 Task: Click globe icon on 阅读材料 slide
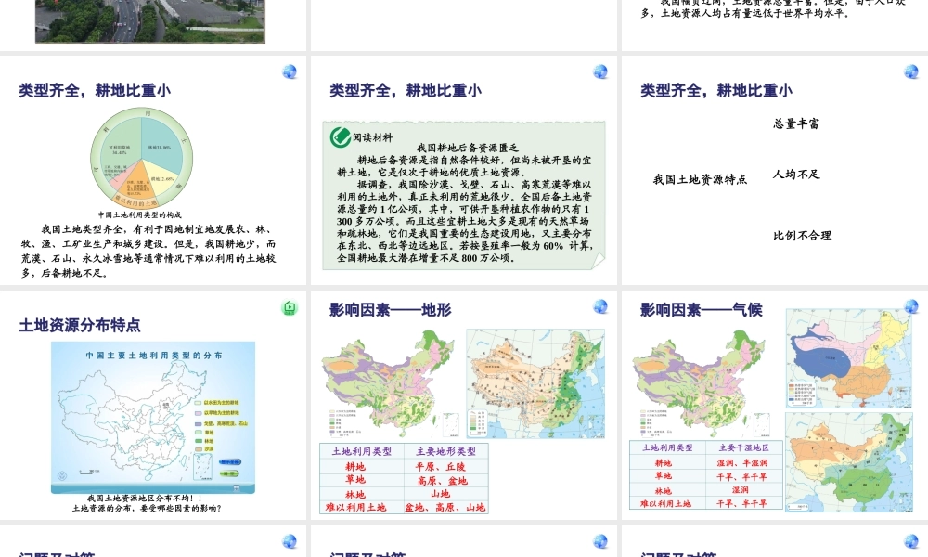click(x=600, y=71)
